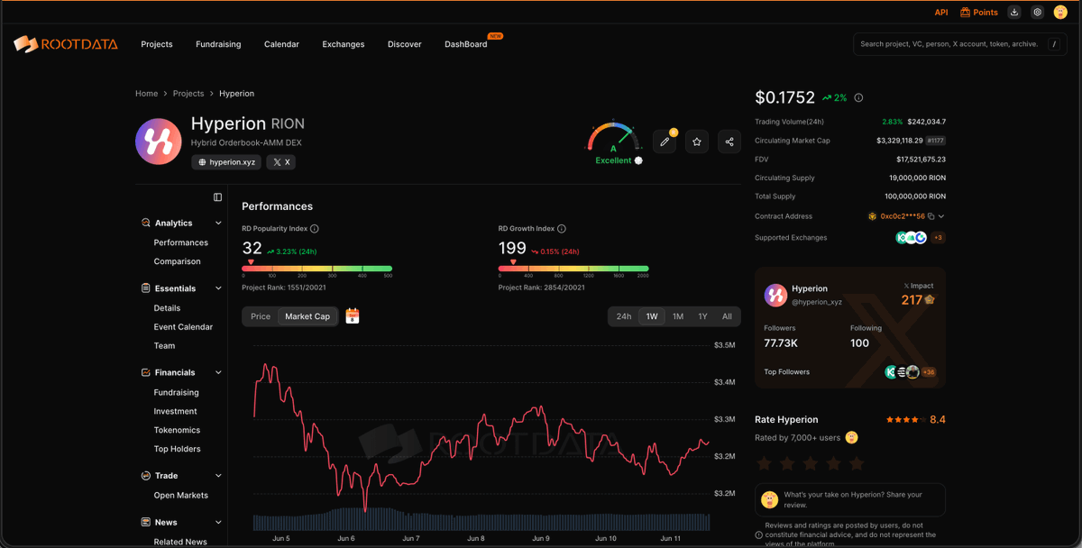Open DashBoard menu
The width and height of the screenshot is (1082, 548).
(466, 44)
